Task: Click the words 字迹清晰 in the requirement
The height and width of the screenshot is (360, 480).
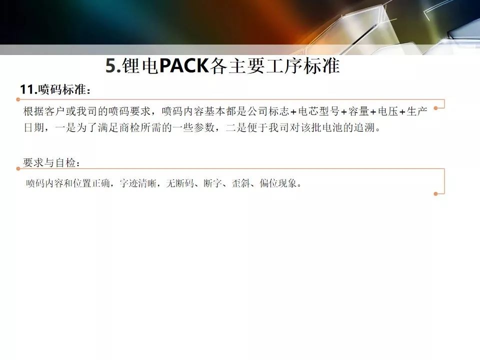Action: tap(138, 183)
